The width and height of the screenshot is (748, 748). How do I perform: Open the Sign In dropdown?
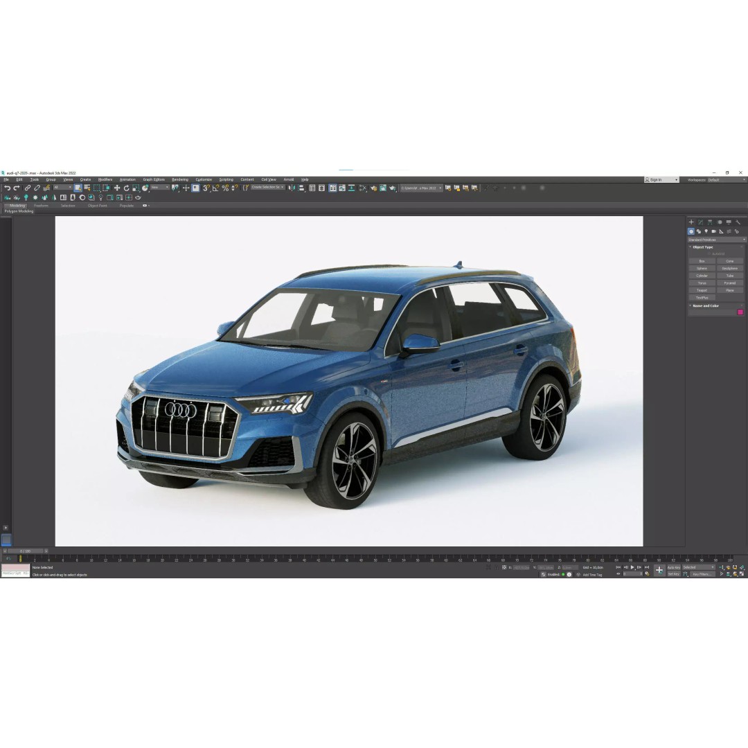(661, 180)
